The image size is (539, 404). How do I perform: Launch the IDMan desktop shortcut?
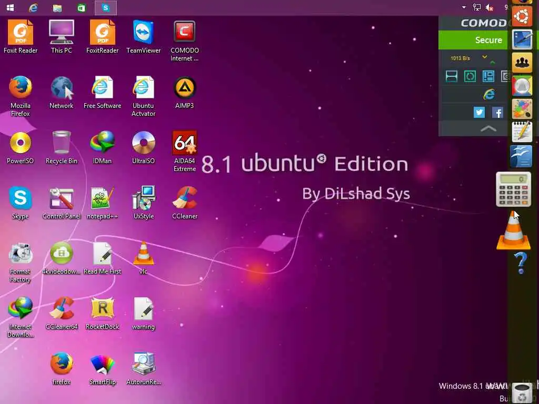[x=103, y=148]
